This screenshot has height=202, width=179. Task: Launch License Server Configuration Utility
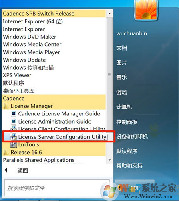coord(62,137)
